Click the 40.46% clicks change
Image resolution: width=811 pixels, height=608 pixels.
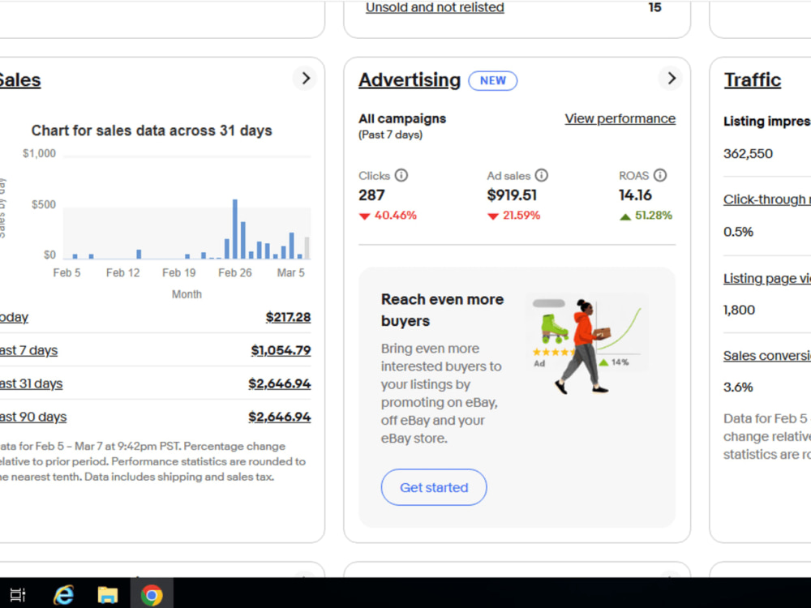(395, 216)
